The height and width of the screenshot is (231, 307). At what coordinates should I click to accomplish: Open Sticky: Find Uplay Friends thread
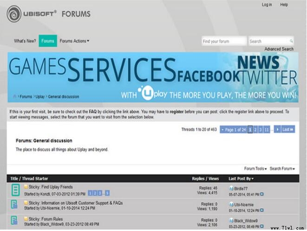[x=51, y=187]
